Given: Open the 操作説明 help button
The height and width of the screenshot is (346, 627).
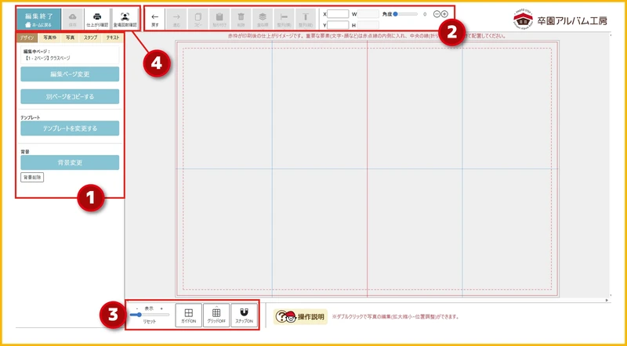Looking at the screenshot, I should pos(300,317).
